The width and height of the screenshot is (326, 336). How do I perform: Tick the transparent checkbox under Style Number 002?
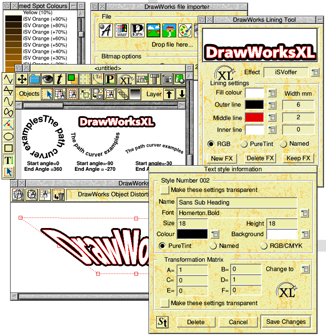pyautogui.click(x=165, y=190)
